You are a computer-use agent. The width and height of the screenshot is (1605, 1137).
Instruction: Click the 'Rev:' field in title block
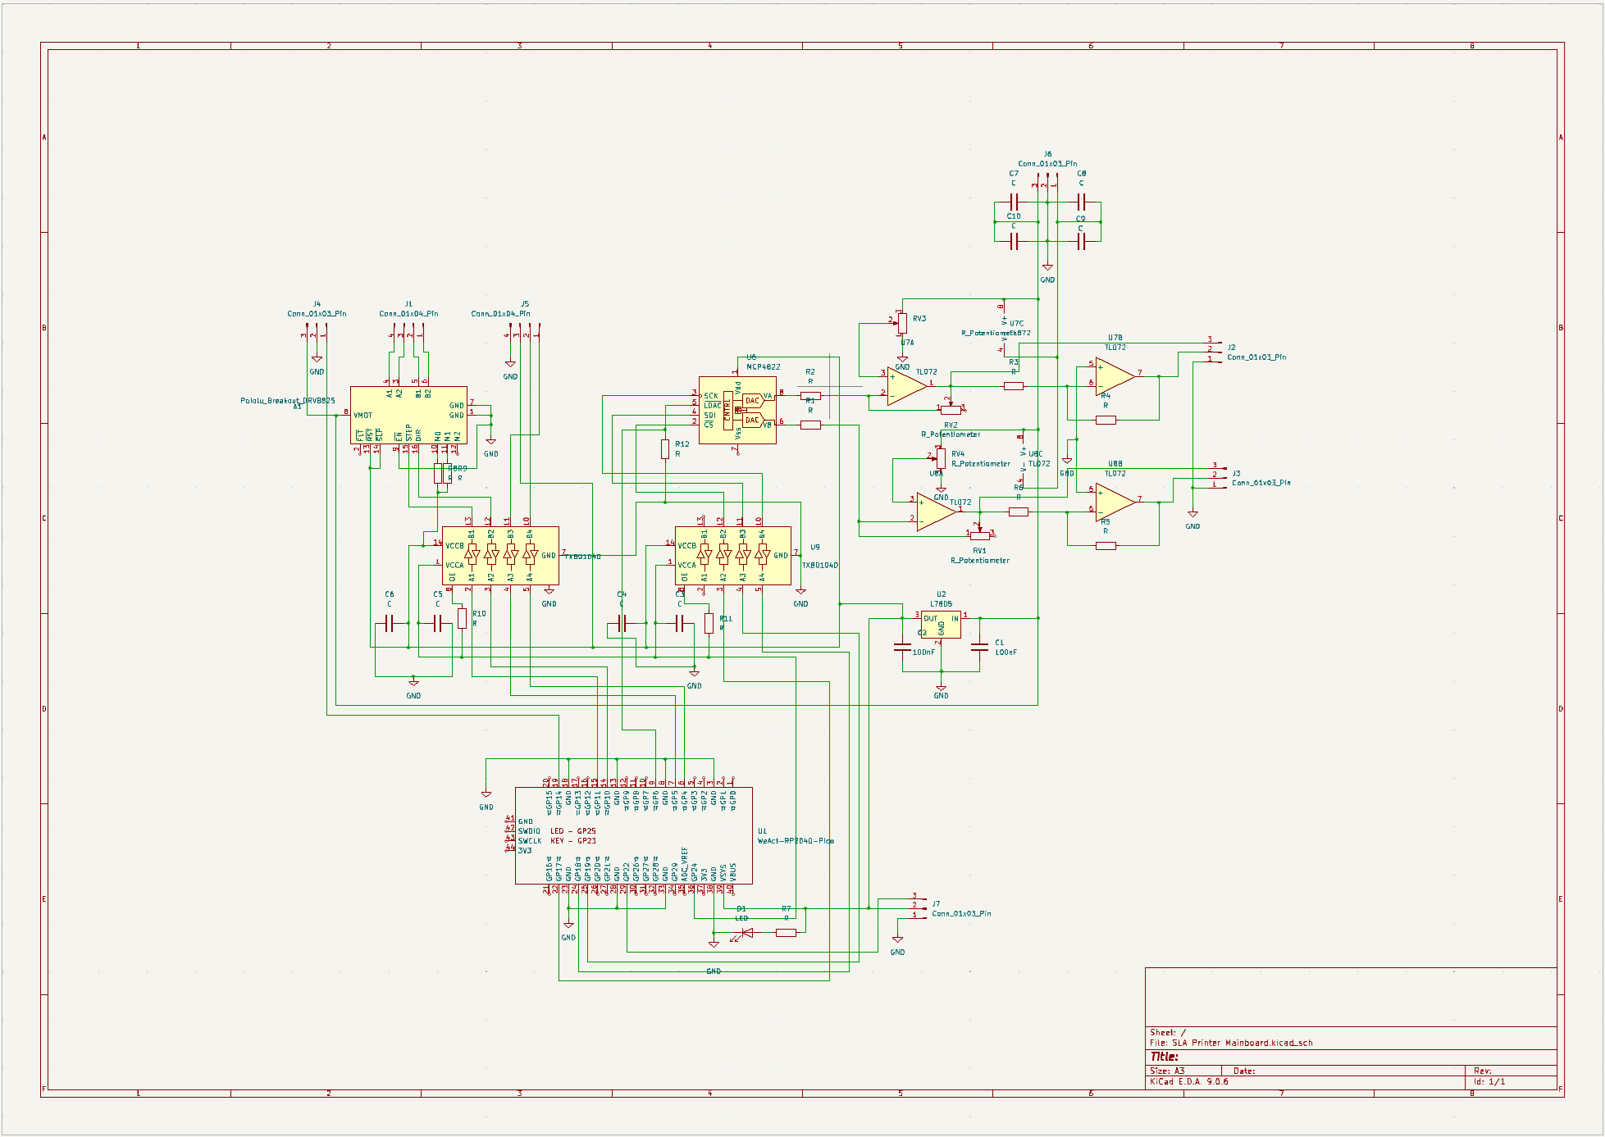click(1483, 1071)
